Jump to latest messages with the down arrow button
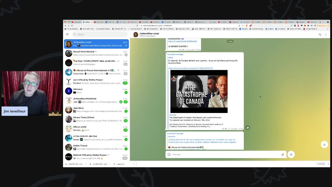Image resolution: width=332 pixels, height=187 pixels. point(324,145)
